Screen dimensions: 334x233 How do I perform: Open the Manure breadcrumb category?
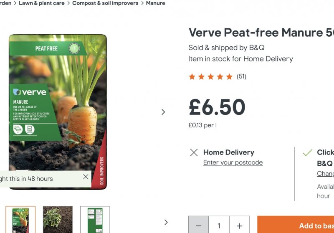pyautogui.click(x=155, y=3)
